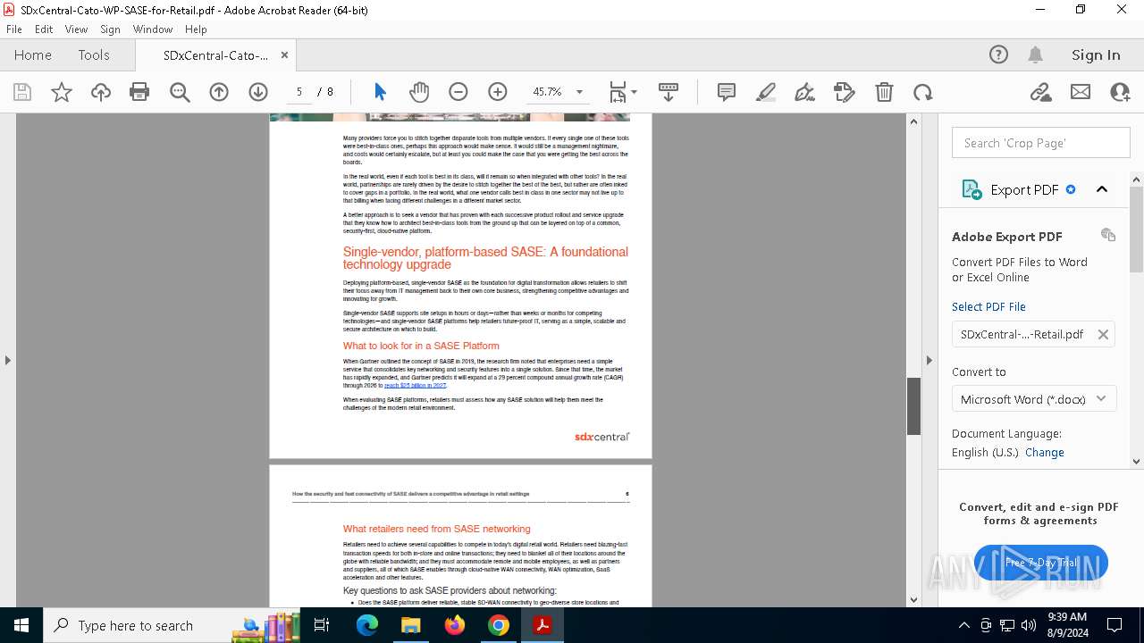The width and height of the screenshot is (1144, 643).
Task: Delete with the trash icon
Action: [884, 92]
